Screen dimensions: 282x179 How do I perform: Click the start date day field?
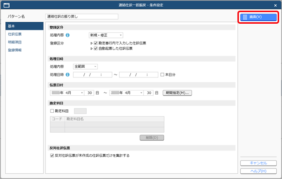(x=89, y=93)
